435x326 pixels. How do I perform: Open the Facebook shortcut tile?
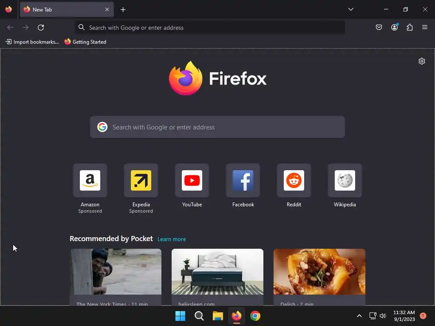pyautogui.click(x=243, y=180)
